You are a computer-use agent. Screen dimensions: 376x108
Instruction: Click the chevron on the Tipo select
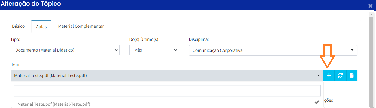[x=116, y=50]
